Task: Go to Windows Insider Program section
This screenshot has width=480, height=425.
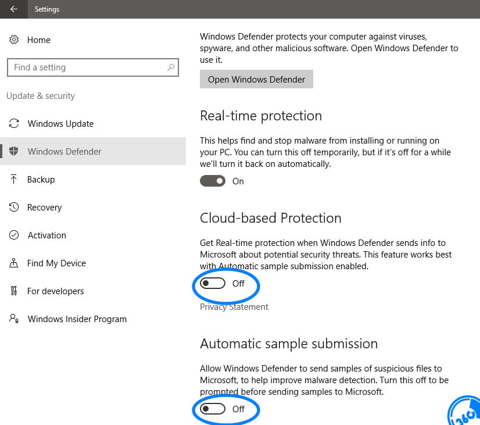Action: coord(77,319)
